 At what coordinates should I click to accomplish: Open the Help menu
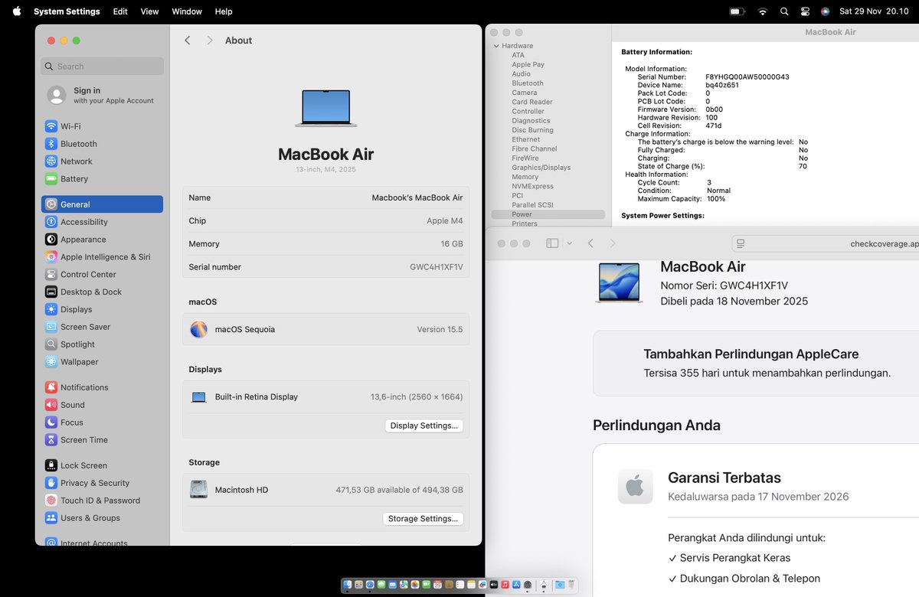pos(224,11)
